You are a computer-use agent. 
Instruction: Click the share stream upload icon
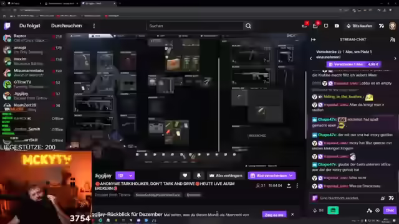point(289,185)
